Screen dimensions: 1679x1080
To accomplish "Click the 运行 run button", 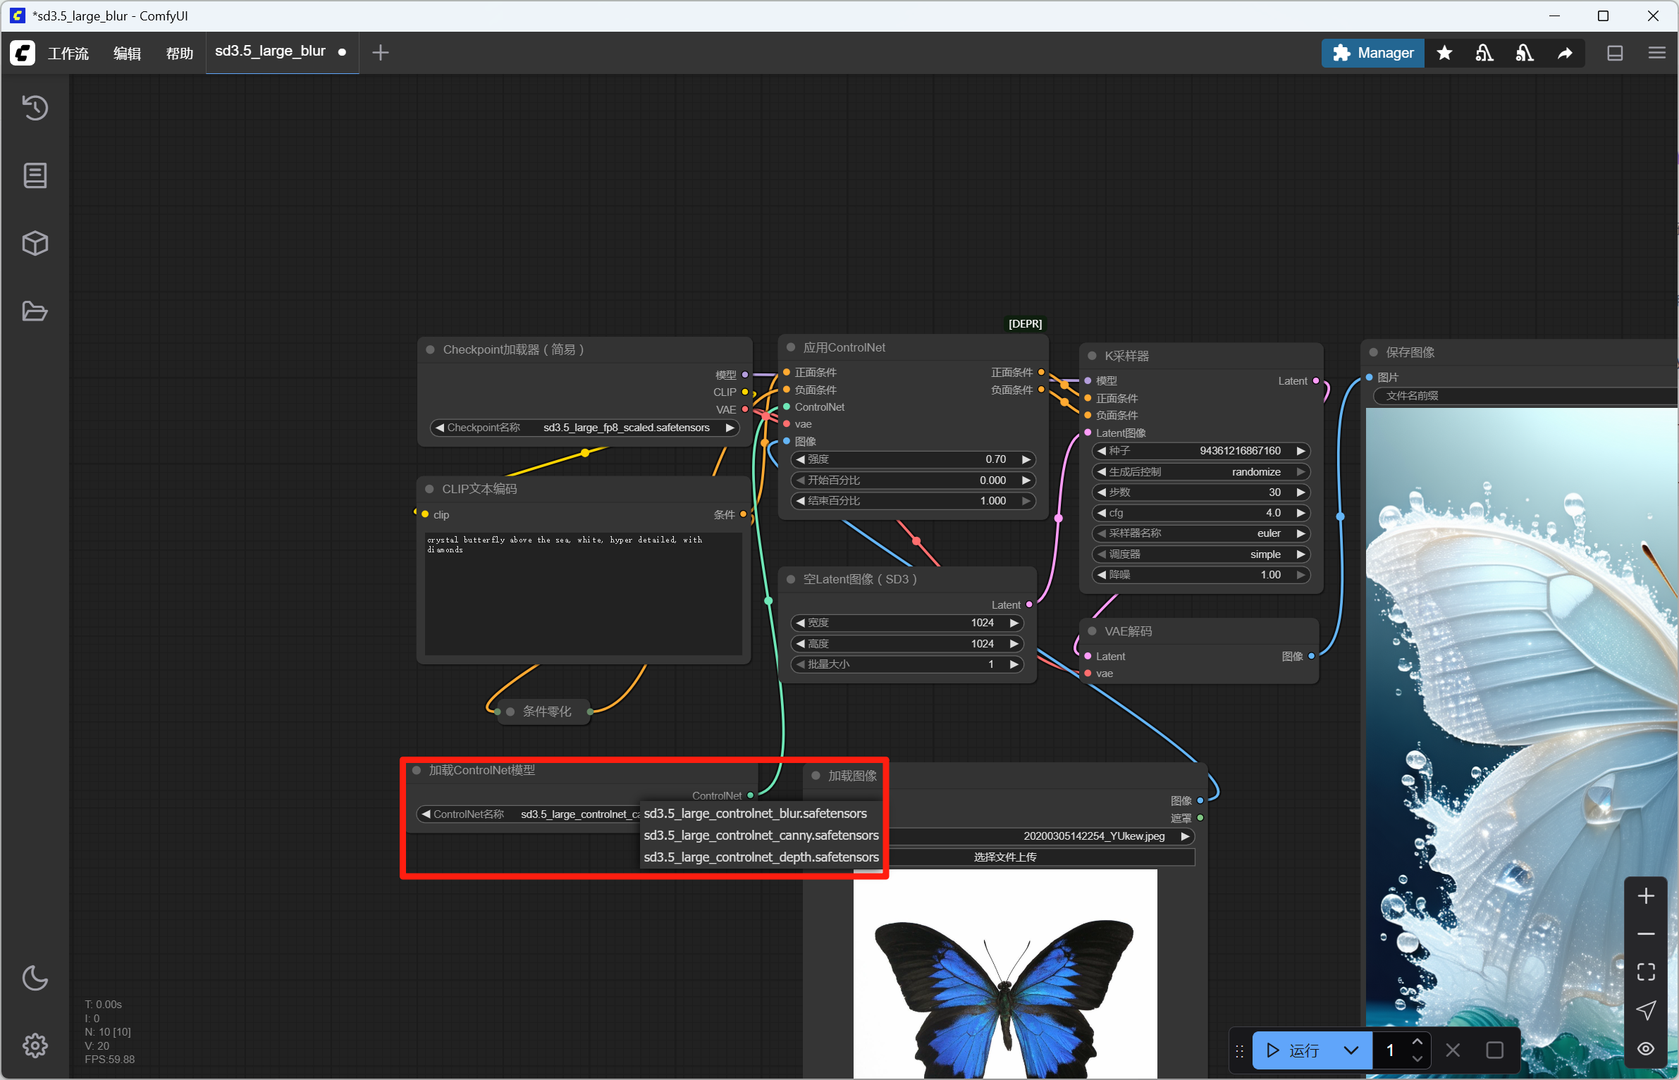I will (1293, 1050).
